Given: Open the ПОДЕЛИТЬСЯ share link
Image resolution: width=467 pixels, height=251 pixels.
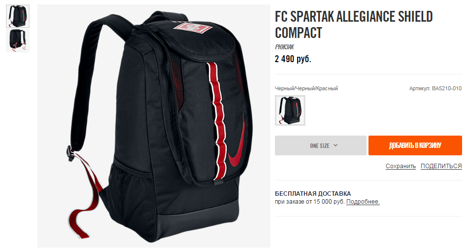Looking at the screenshot, I should [441, 166].
